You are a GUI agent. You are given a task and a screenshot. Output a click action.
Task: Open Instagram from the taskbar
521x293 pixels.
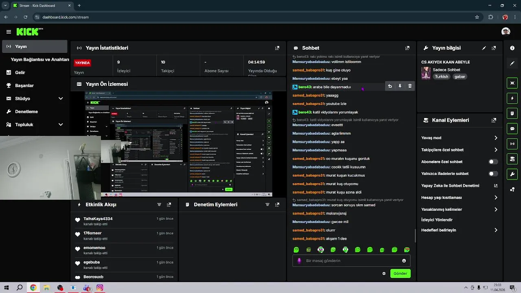click(100, 288)
